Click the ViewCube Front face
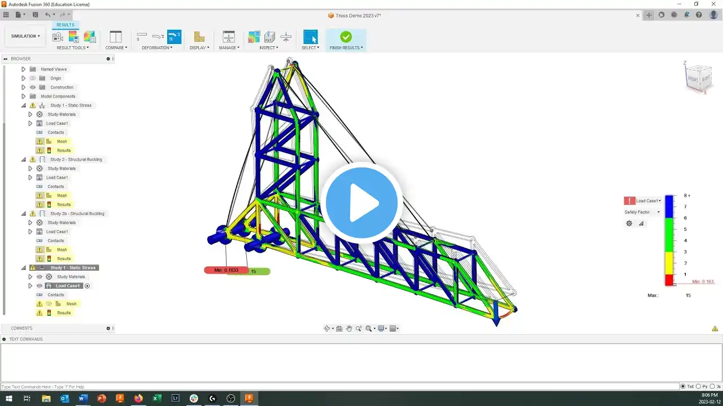Screen dimensions: 723x406 pos(692,80)
